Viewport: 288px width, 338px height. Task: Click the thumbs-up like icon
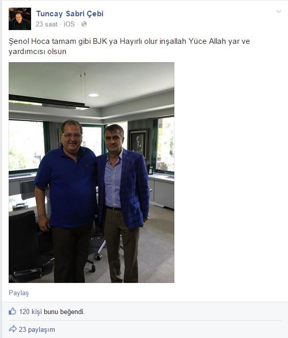pyautogui.click(x=12, y=311)
